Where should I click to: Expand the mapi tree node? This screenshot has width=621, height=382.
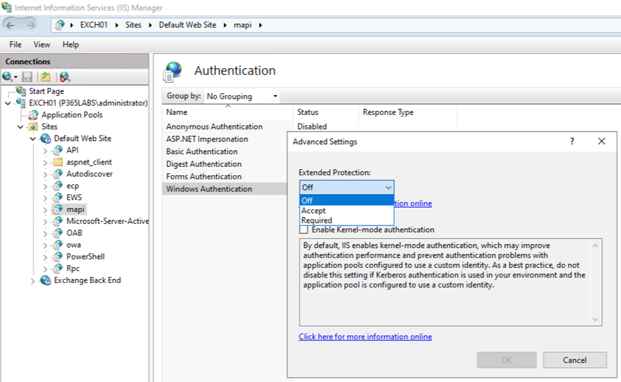pos(45,210)
